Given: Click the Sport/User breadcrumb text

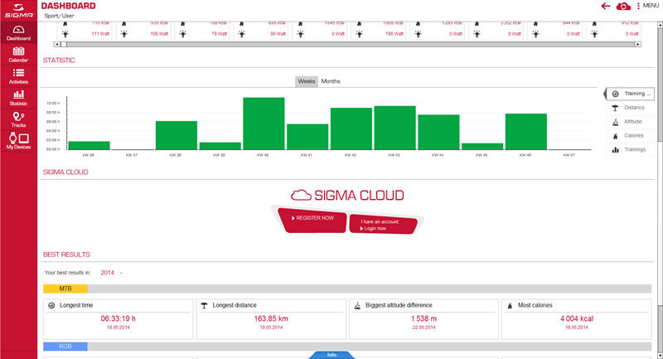Looking at the screenshot, I should point(59,16).
